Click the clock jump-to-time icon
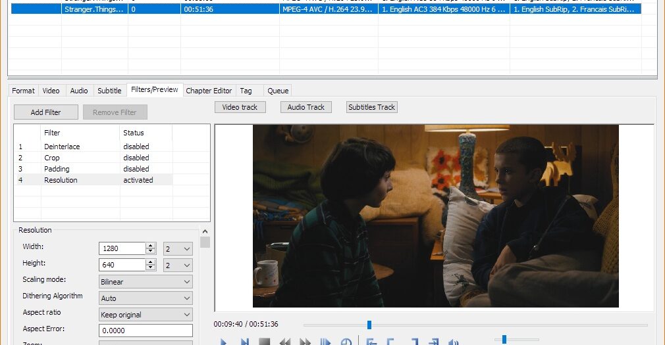Image resolution: width=665 pixels, height=345 pixels. click(346, 341)
